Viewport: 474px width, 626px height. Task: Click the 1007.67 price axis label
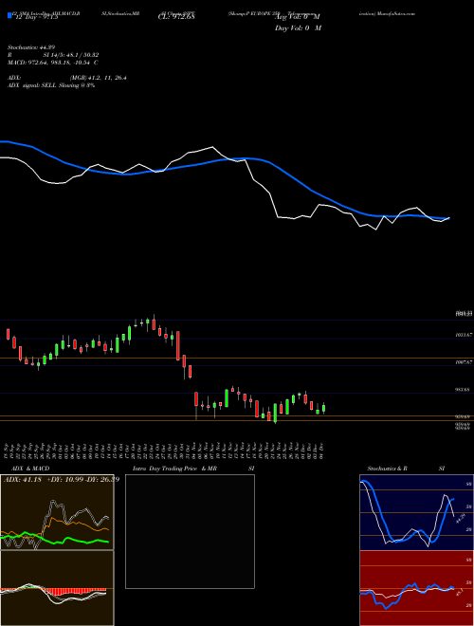[x=464, y=362]
